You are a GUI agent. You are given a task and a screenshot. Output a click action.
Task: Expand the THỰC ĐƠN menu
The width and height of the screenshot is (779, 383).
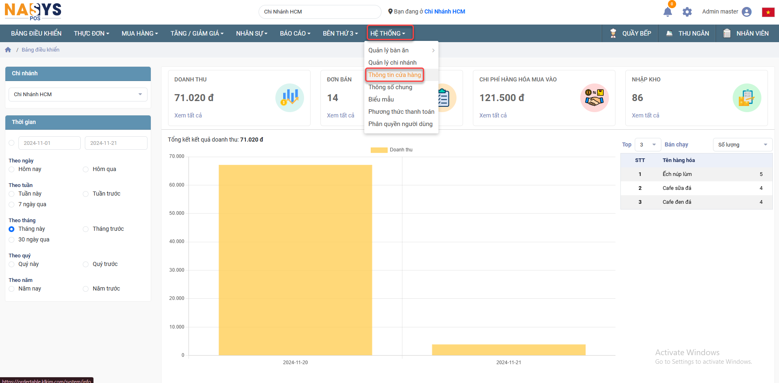point(91,34)
